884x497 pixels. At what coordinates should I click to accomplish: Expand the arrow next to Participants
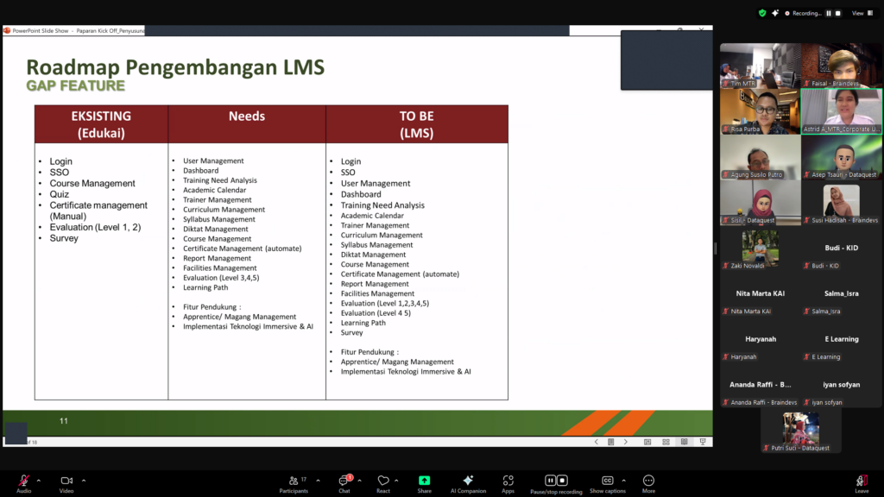point(318,480)
